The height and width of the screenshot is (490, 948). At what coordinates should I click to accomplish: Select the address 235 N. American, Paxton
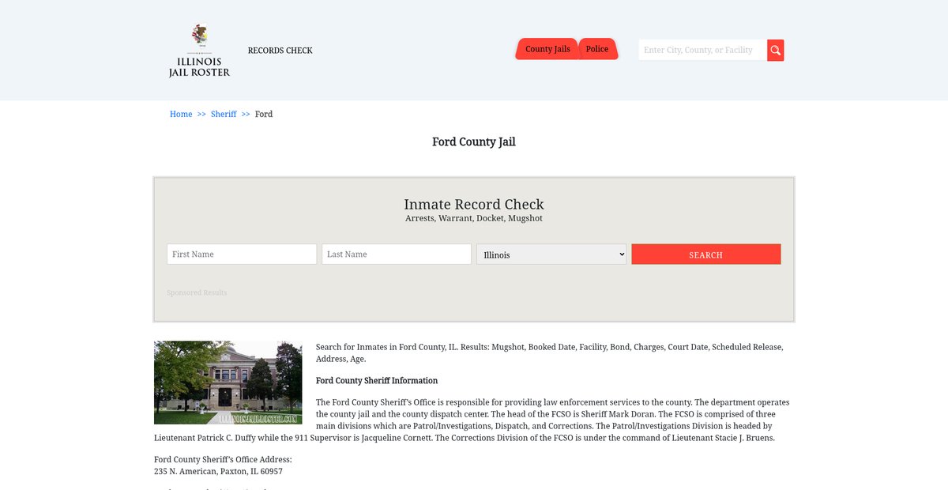[218, 472]
